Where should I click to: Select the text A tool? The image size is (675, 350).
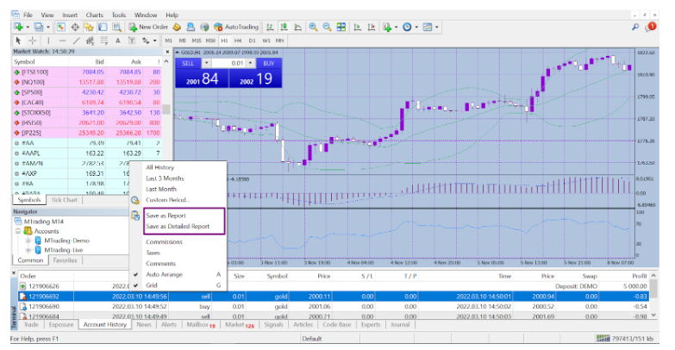tap(117, 41)
